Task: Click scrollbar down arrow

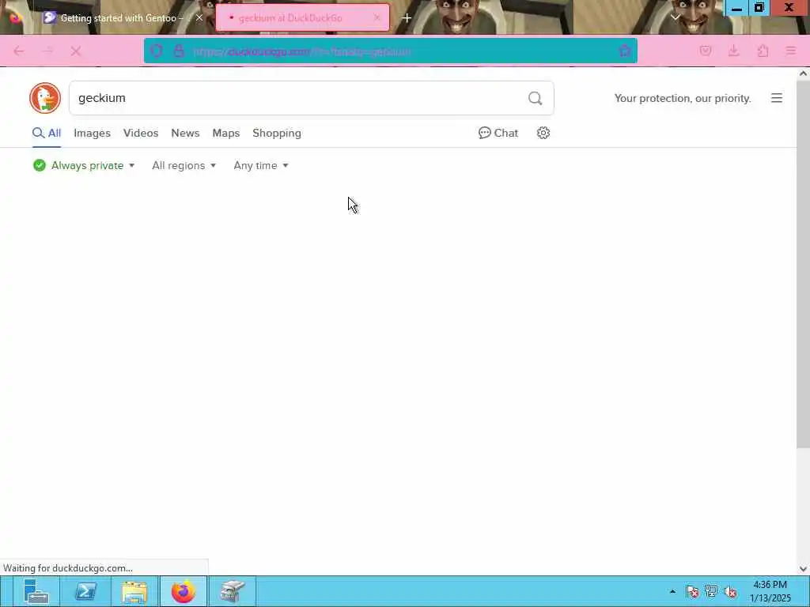Action: (803, 569)
